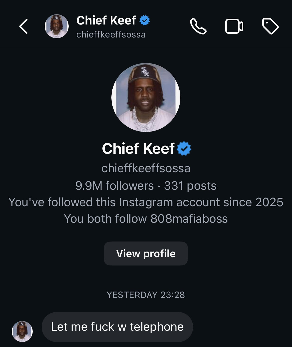
Task: Click the verified badge in the top header
Action: pyautogui.click(x=145, y=20)
